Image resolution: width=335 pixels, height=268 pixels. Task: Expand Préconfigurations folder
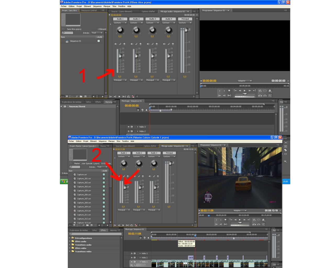tap(70, 238)
